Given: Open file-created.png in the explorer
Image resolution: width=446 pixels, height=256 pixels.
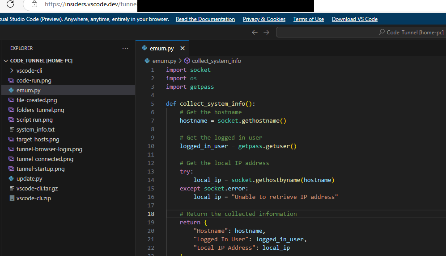Looking at the screenshot, I should (x=68, y=100).
